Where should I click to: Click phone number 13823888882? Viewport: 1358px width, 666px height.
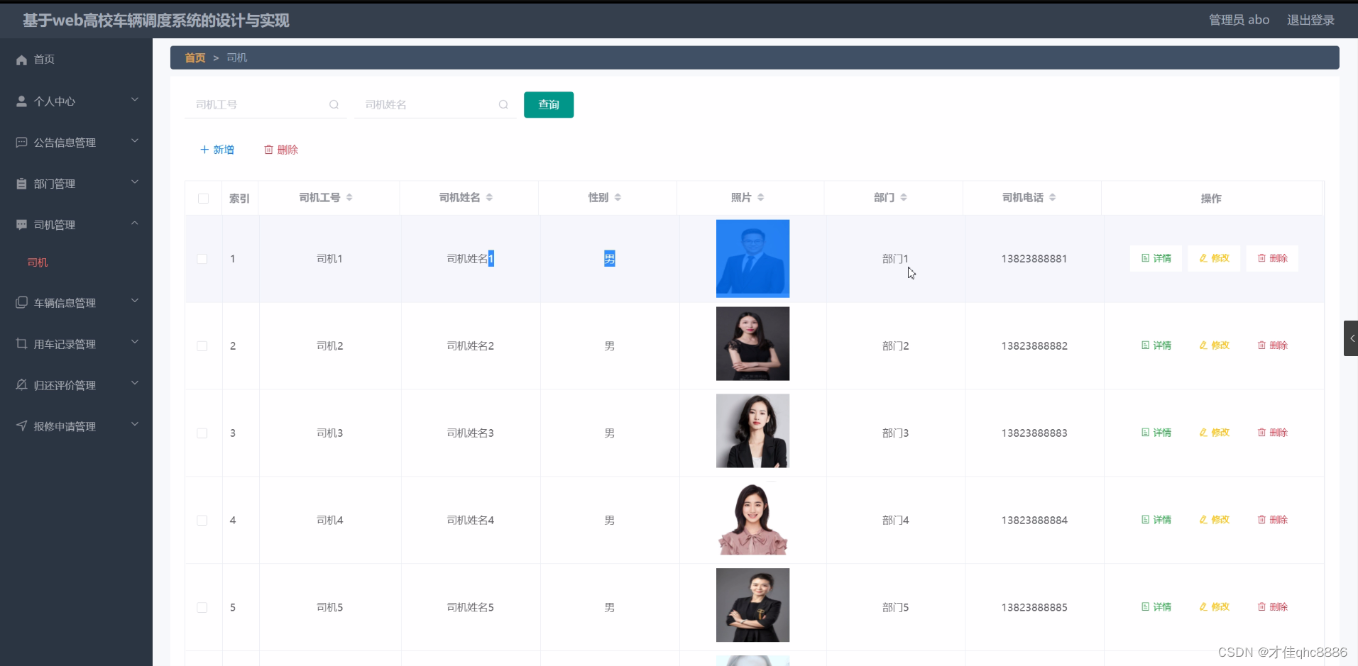coord(1034,346)
